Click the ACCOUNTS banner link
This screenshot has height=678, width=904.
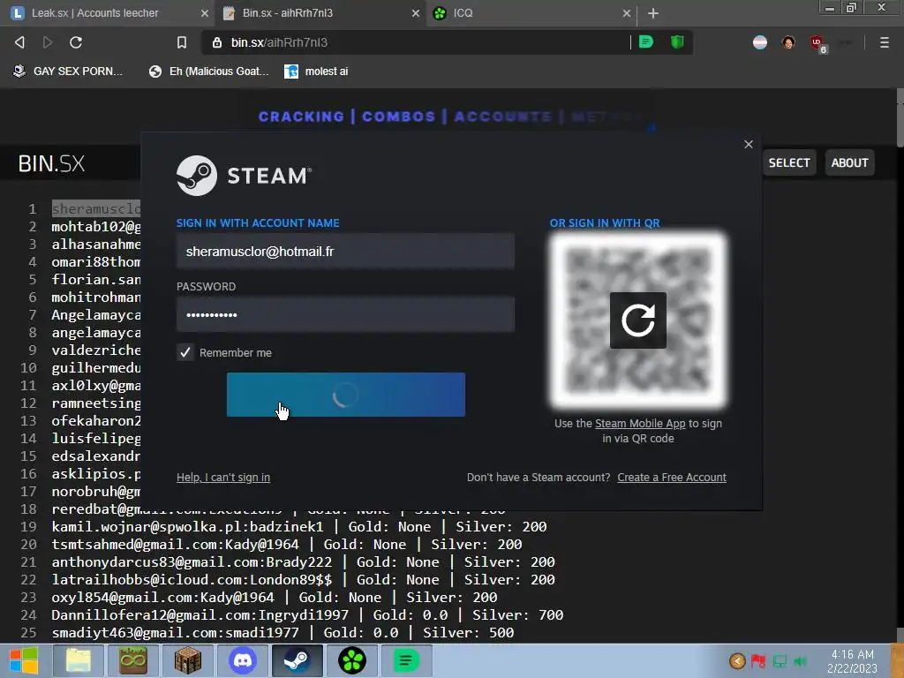[x=502, y=117]
